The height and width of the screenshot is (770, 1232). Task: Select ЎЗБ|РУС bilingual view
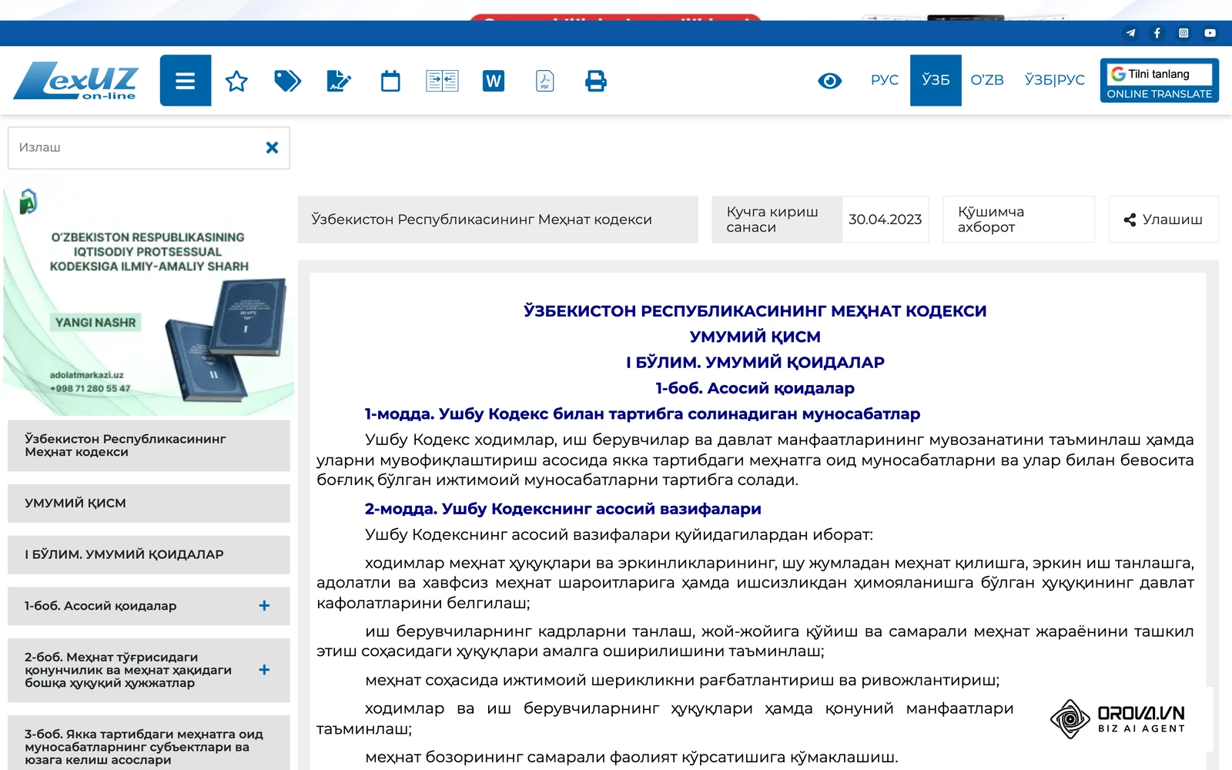1054,80
